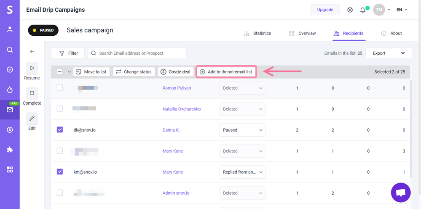The width and height of the screenshot is (421, 209).
Task: Open Admin snov.io prospect link
Action: [176, 193]
